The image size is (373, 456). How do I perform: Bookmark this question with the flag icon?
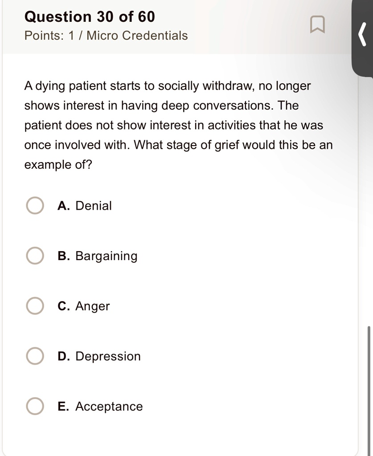click(x=317, y=25)
